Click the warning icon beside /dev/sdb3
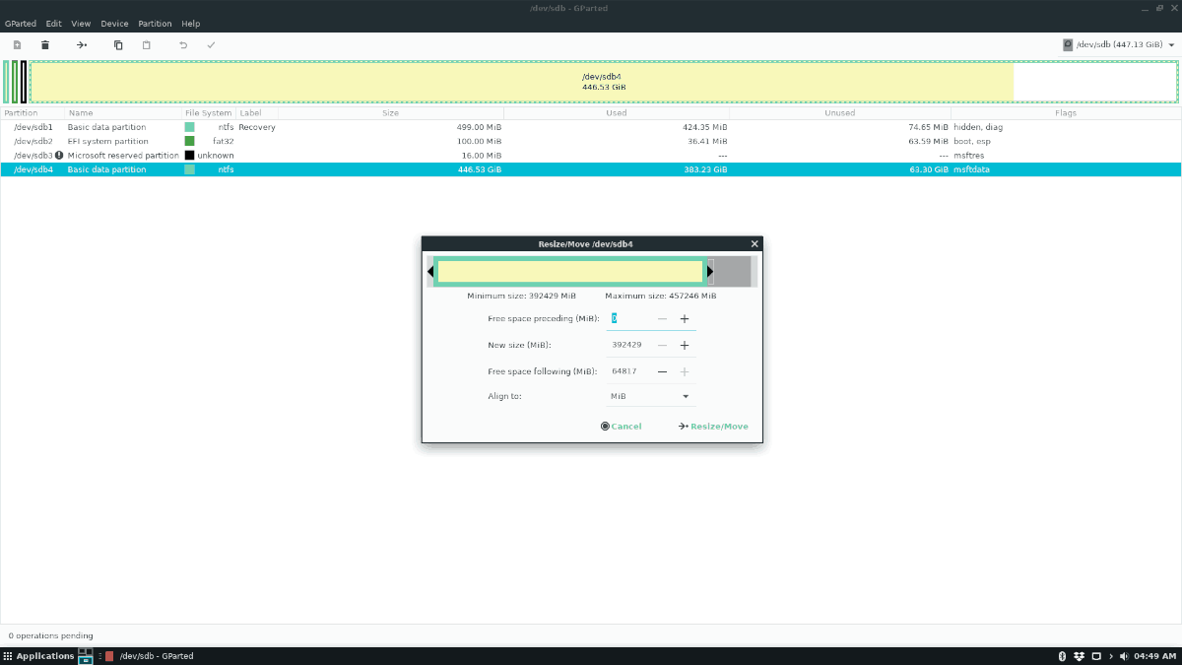This screenshot has width=1182, height=665. click(x=59, y=156)
